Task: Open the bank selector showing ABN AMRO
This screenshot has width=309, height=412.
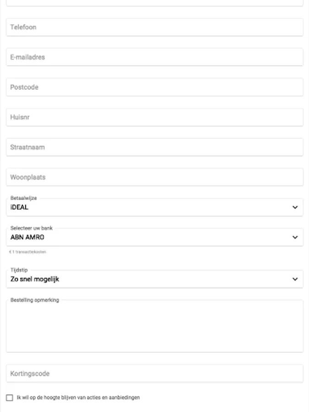Action: tap(146, 237)
